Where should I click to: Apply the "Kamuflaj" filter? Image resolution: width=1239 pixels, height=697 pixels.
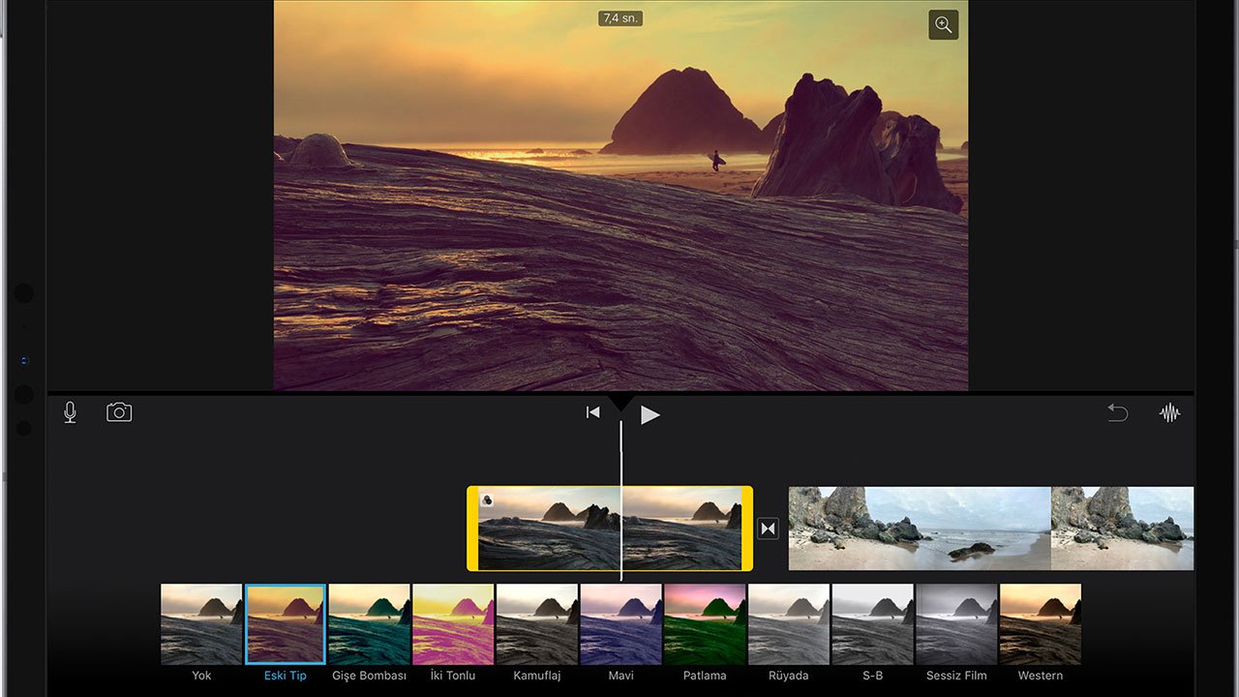coord(537,623)
